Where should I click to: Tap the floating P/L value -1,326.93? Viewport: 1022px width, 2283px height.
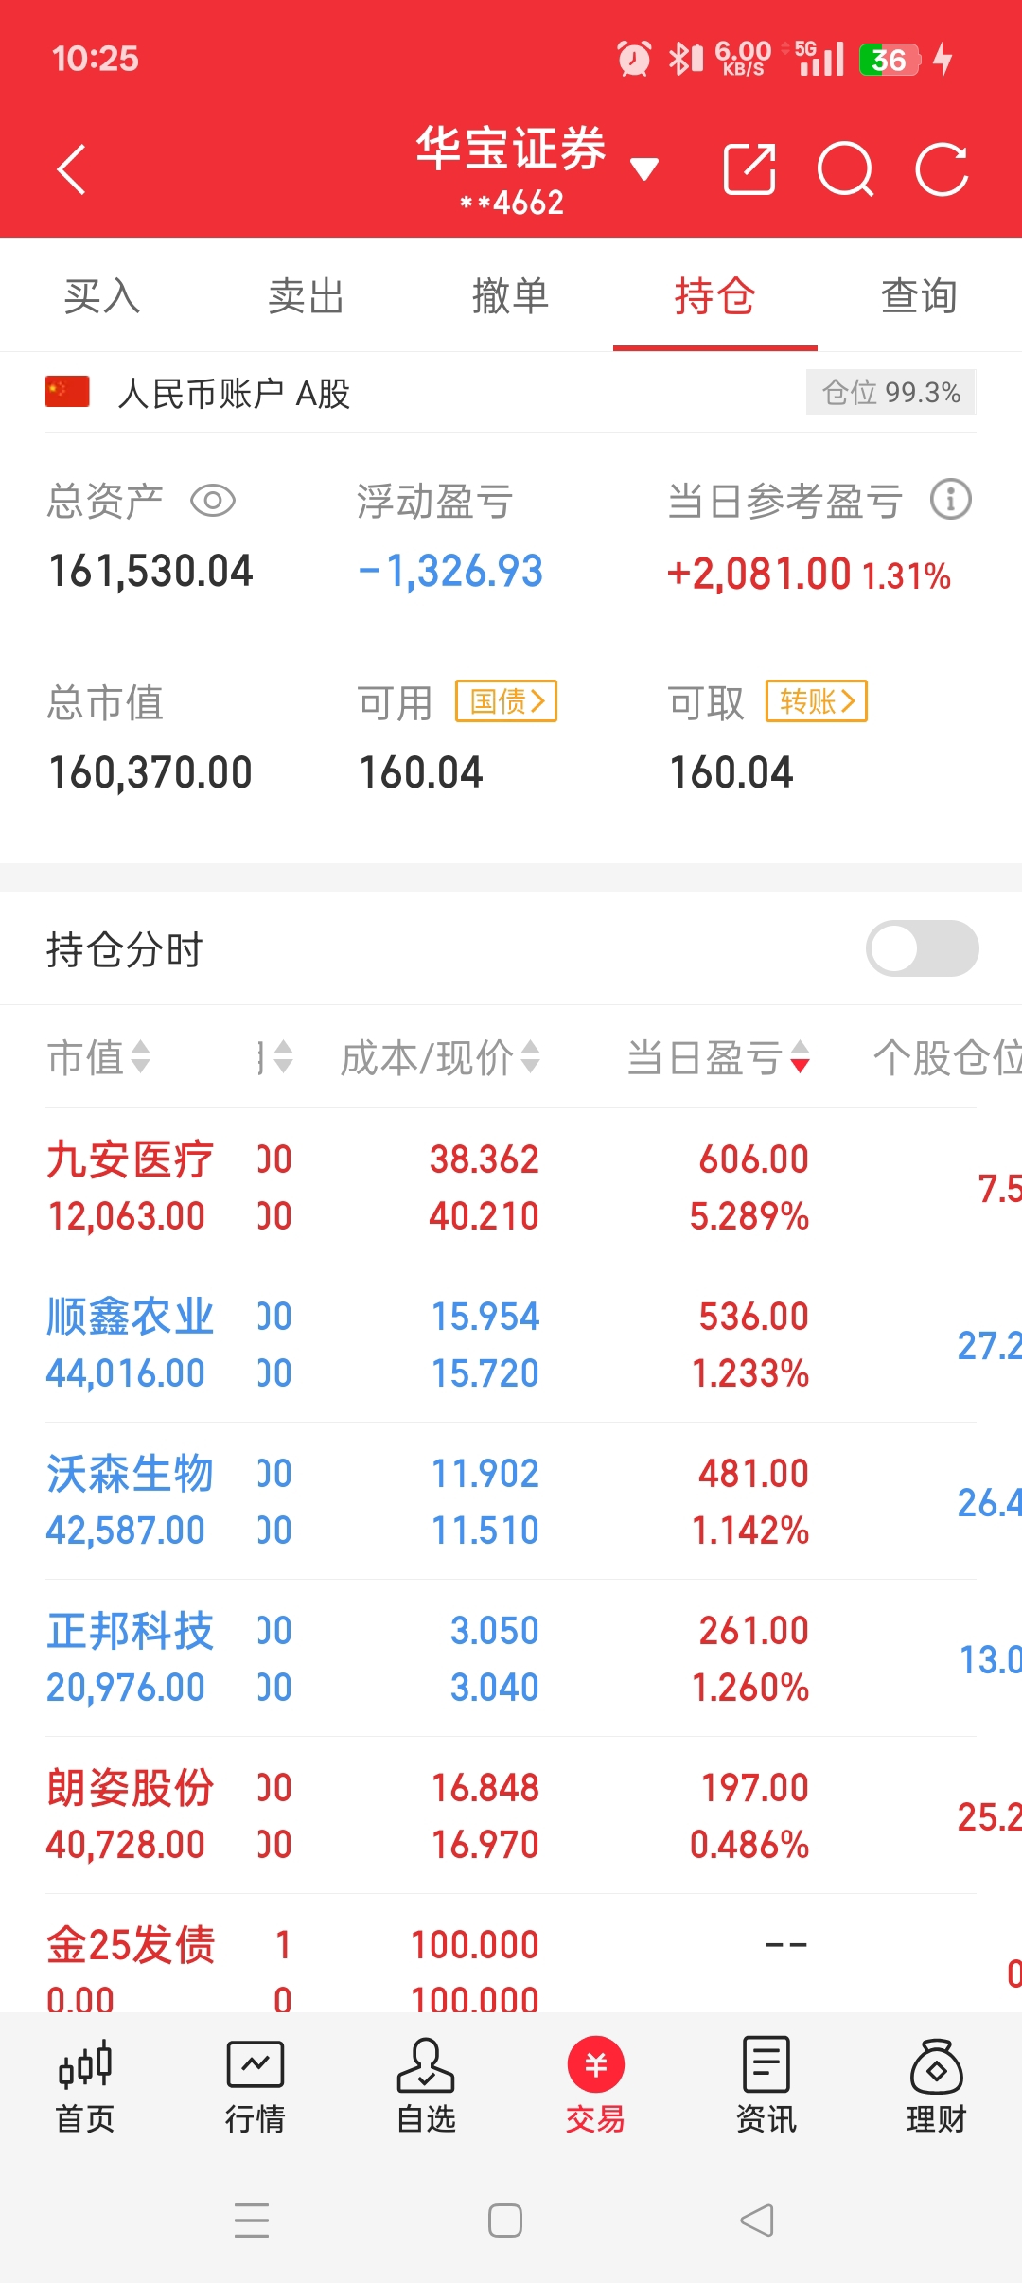pos(450,571)
